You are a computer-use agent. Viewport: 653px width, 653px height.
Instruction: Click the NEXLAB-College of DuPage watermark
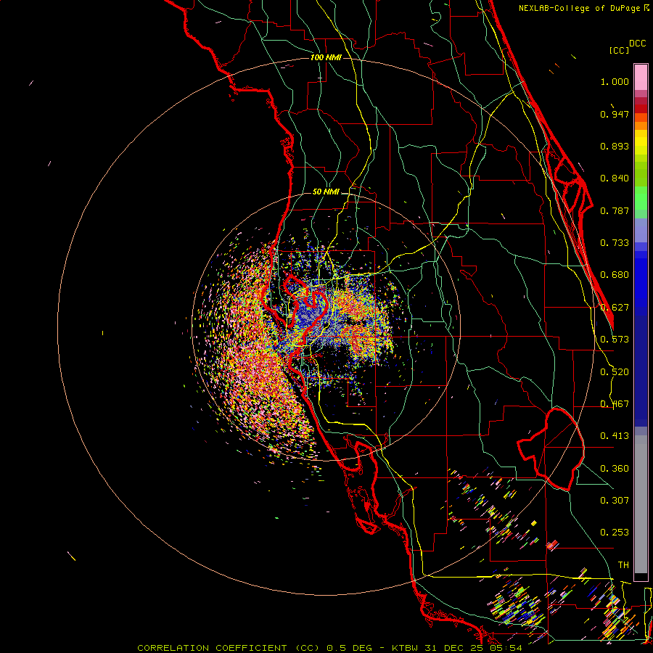point(583,8)
